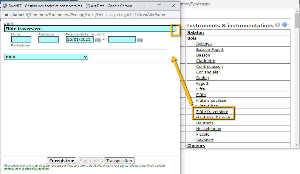Viewport: 300px width, 174px height.
Task: Open the Clarinette link
Action: pyautogui.click(x=205, y=61)
